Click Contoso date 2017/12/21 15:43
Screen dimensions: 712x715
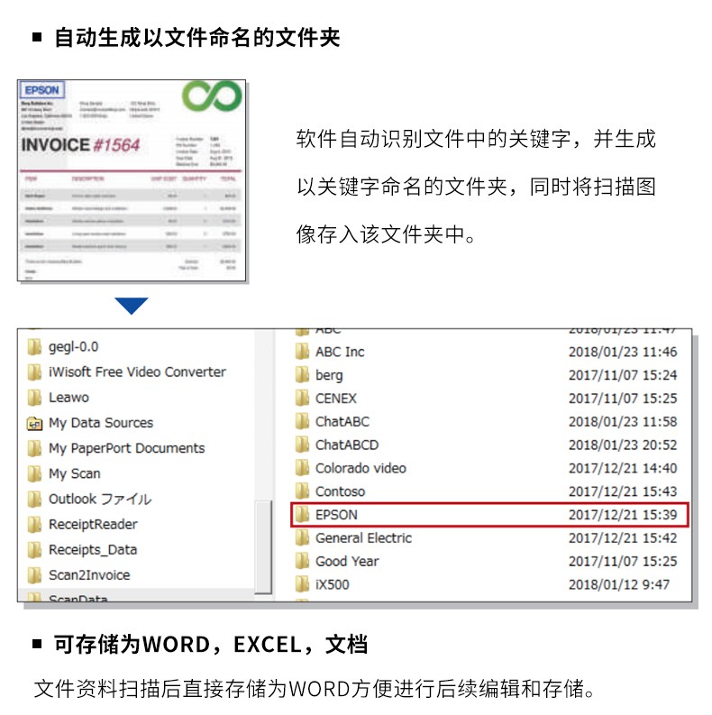(x=623, y=491)
